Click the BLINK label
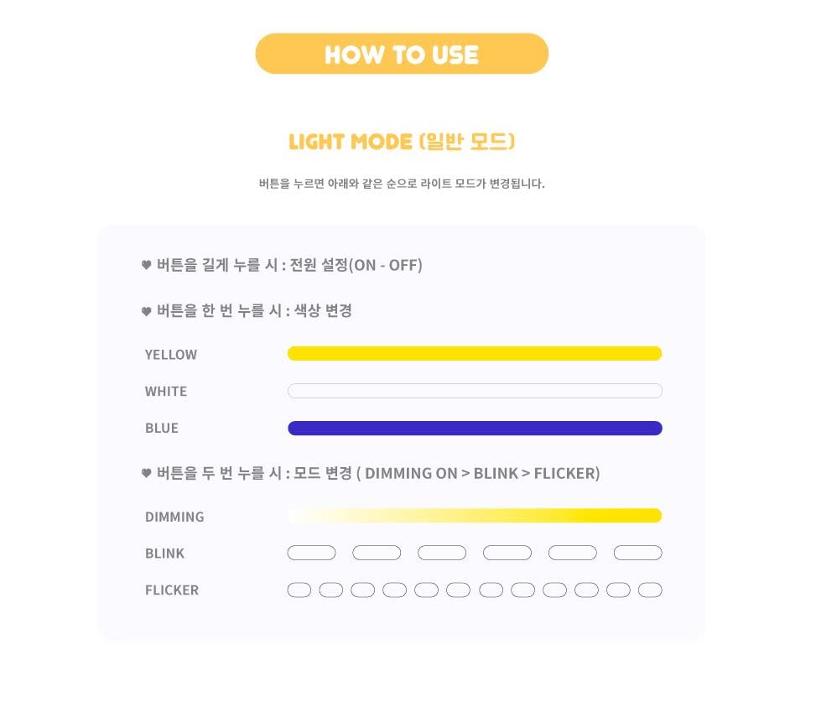Screen dimensions: 816x712 coord(164,553)
